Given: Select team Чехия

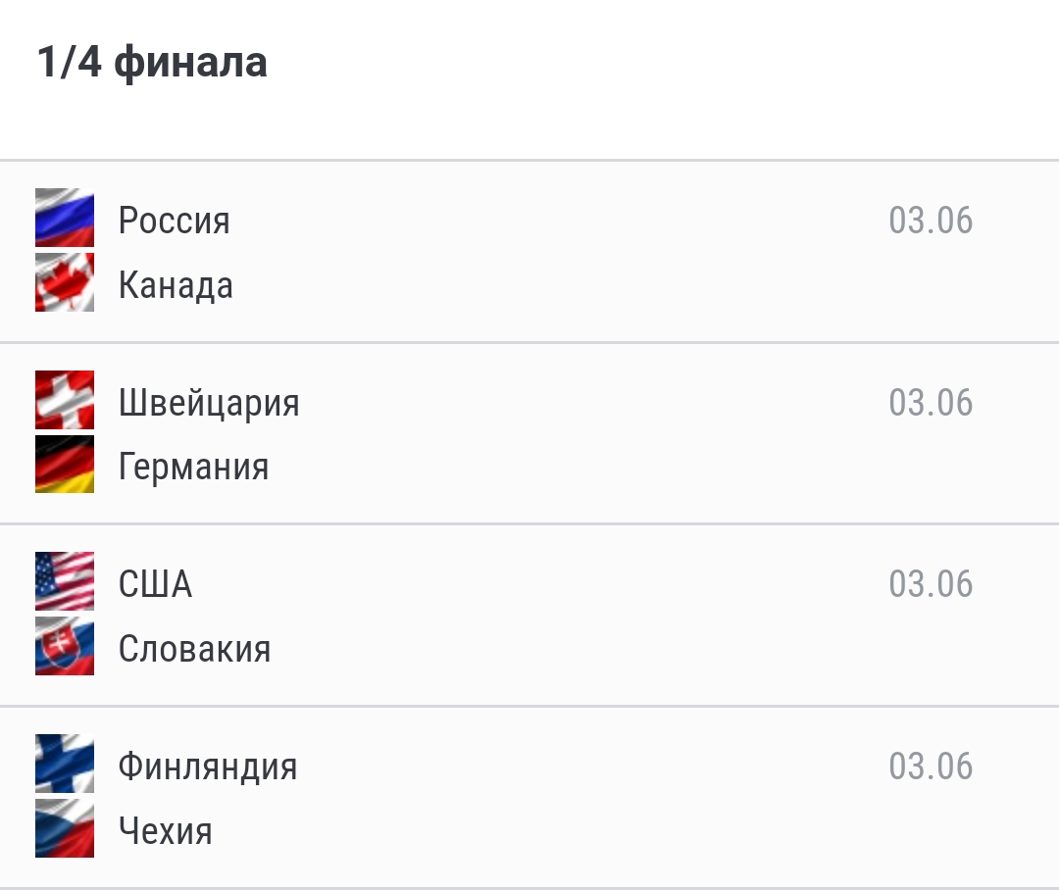Looking at the screenshot, I should [166, 831].
